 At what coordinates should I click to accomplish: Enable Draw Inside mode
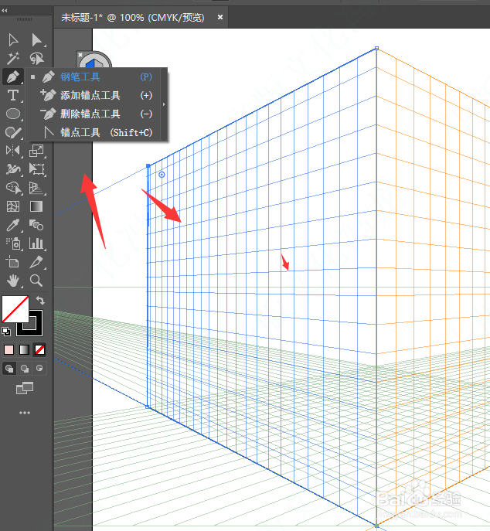tap(39, 368)
